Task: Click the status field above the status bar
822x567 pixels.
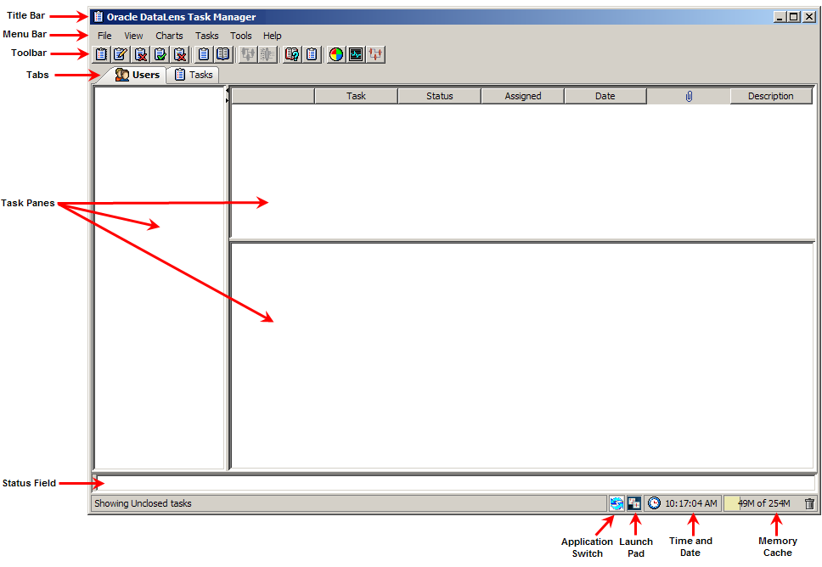Action: pyautogui.click(x=454, y=483)
